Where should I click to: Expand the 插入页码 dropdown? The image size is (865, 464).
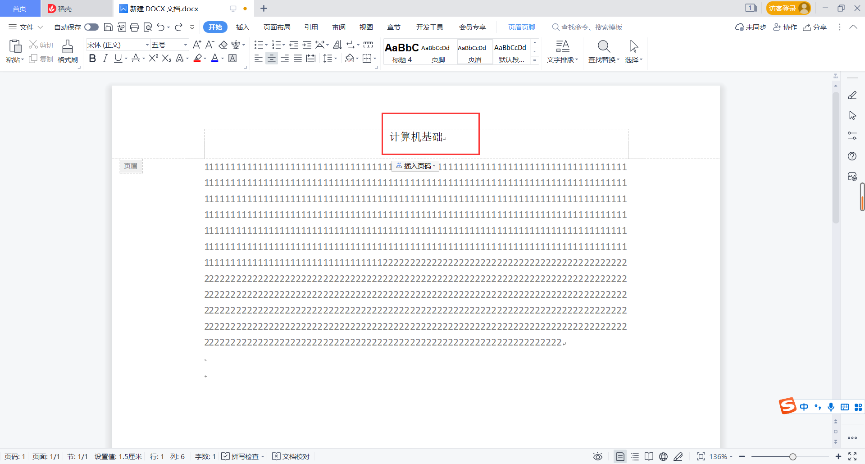tap(434, 166)
